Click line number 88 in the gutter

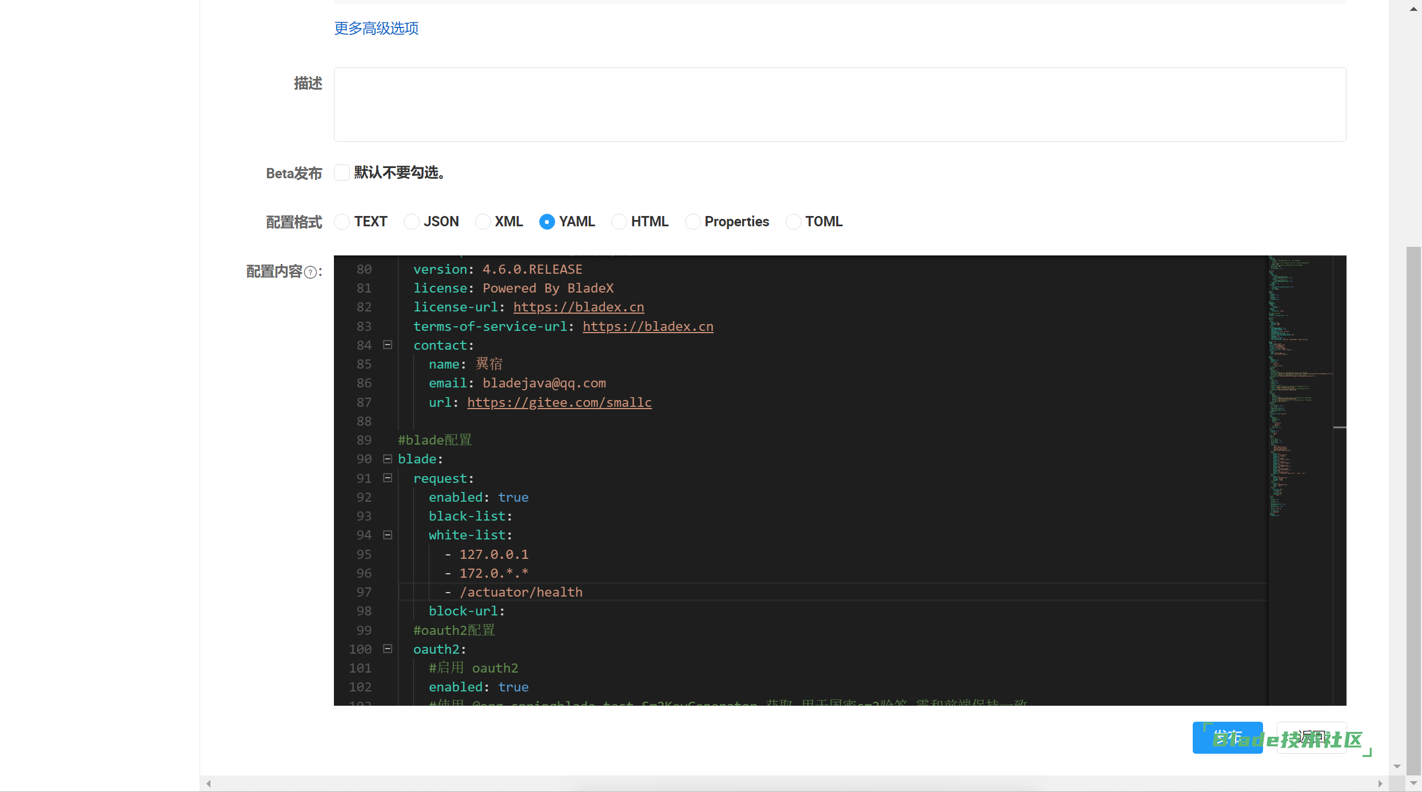(364, 421)
